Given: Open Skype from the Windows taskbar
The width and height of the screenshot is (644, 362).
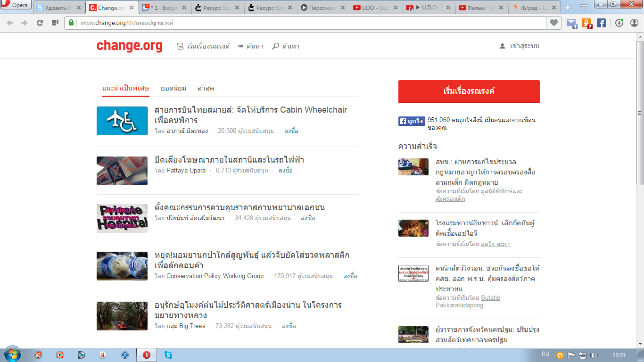Looking at the screenshot, I should (168, 355).
